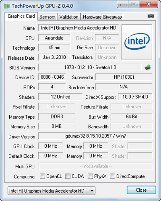Click the Driver Version field
The height and width of the screenshot is (201, 161).
coord(95,136)
